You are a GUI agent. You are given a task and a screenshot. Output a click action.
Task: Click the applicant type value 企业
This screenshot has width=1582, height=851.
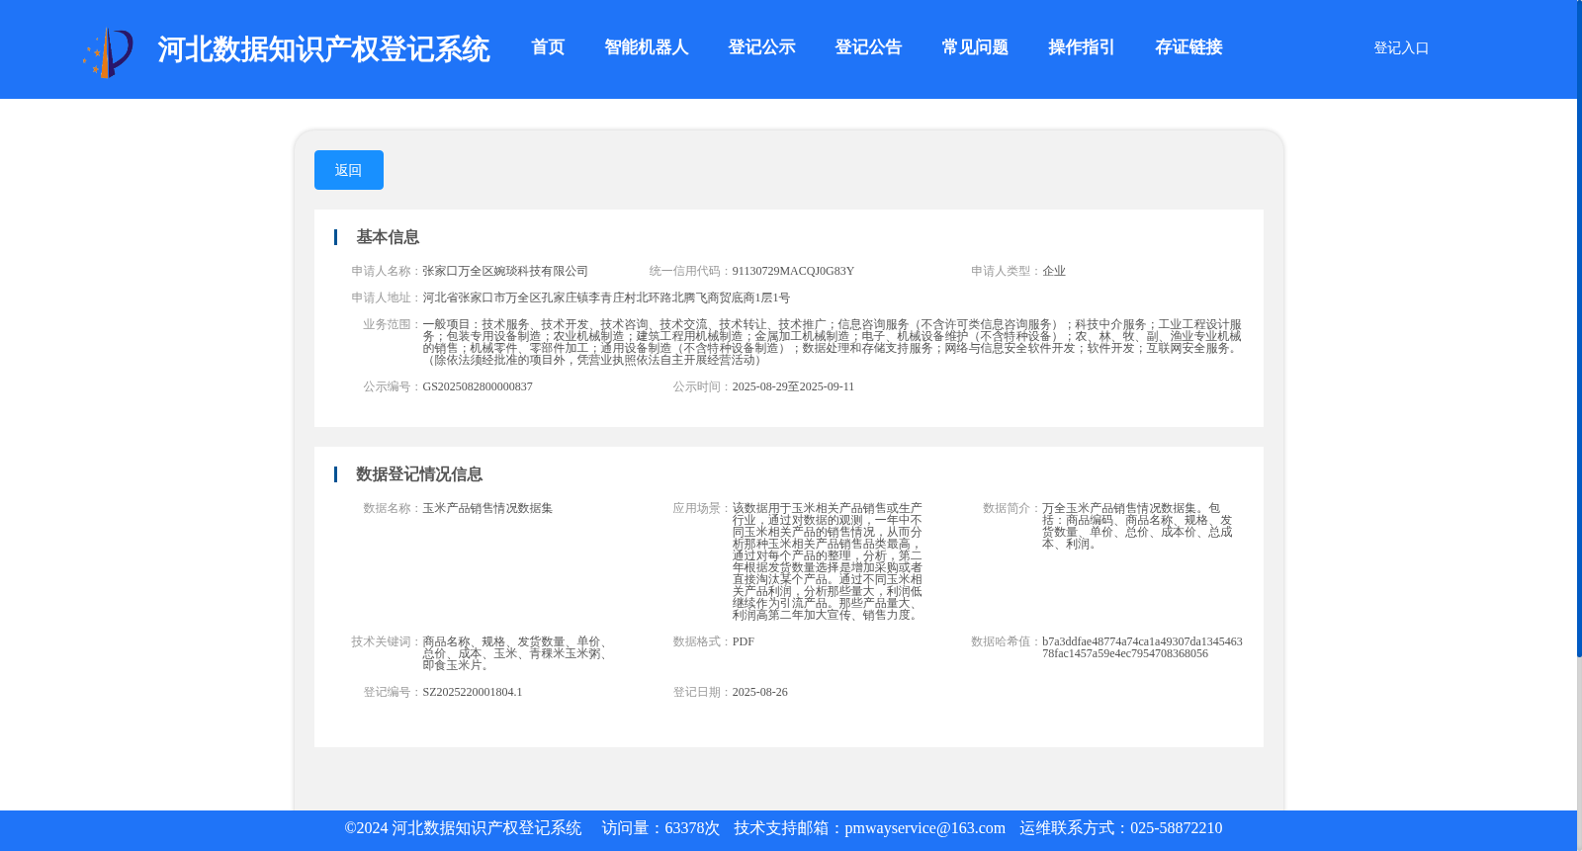(1054, 271)
